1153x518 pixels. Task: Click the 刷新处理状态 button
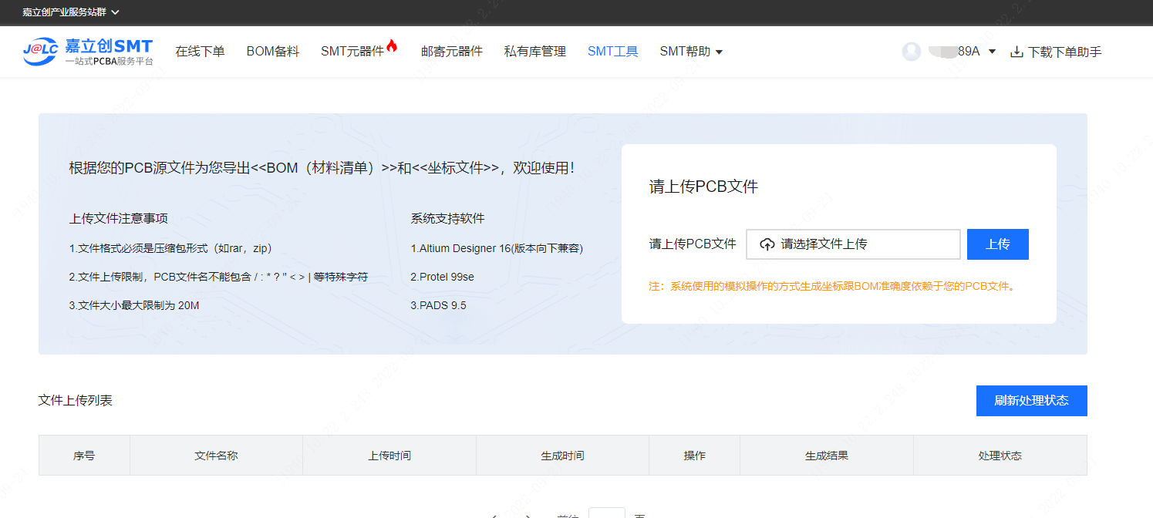[x=1031, y=401]
